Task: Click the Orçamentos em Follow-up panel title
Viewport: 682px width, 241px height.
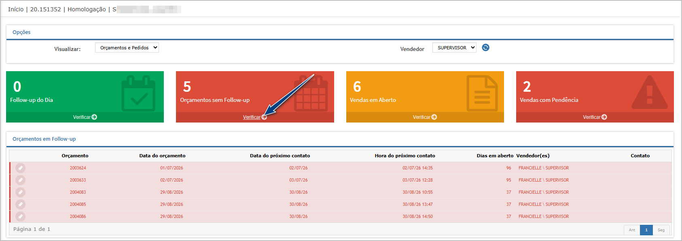Action: pos(44,139)
